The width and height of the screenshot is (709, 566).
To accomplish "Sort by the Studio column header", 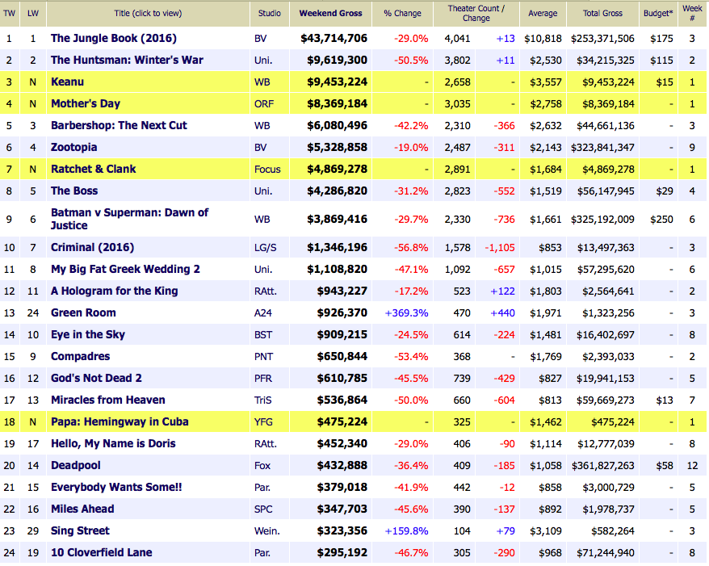I will (270, 13).
